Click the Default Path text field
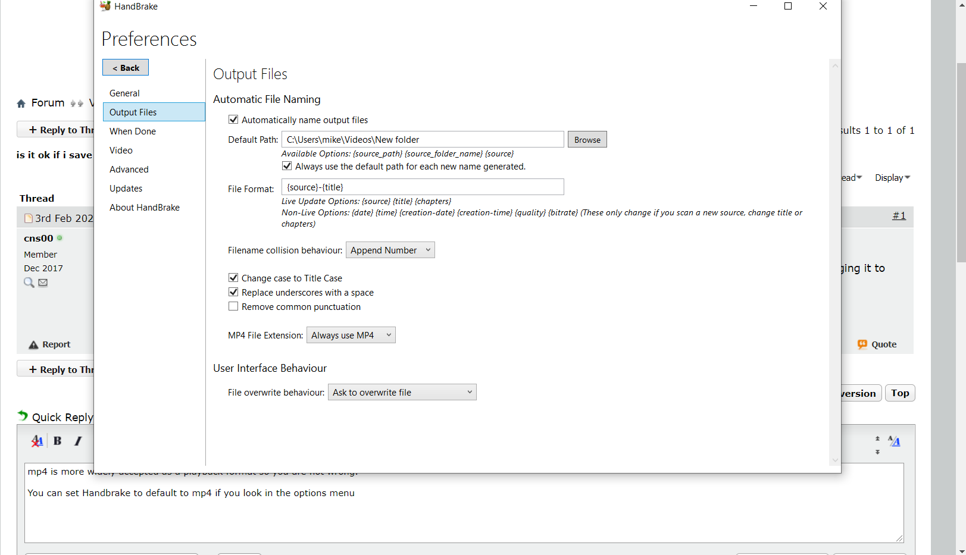 tap(423, 139)
